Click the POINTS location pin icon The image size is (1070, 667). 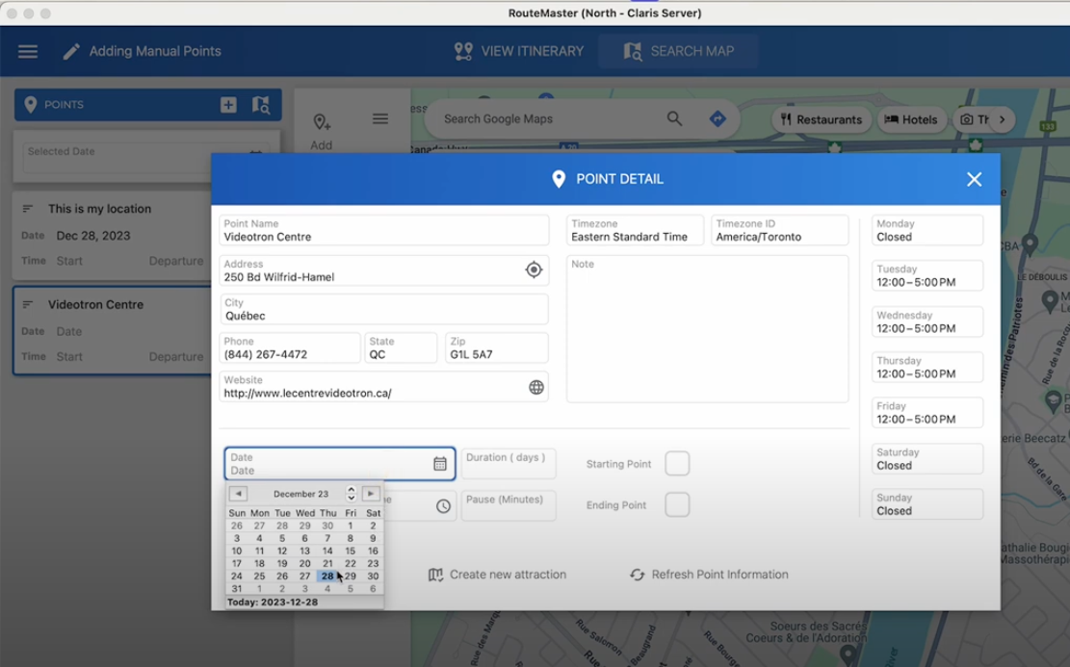coord(30,104)
